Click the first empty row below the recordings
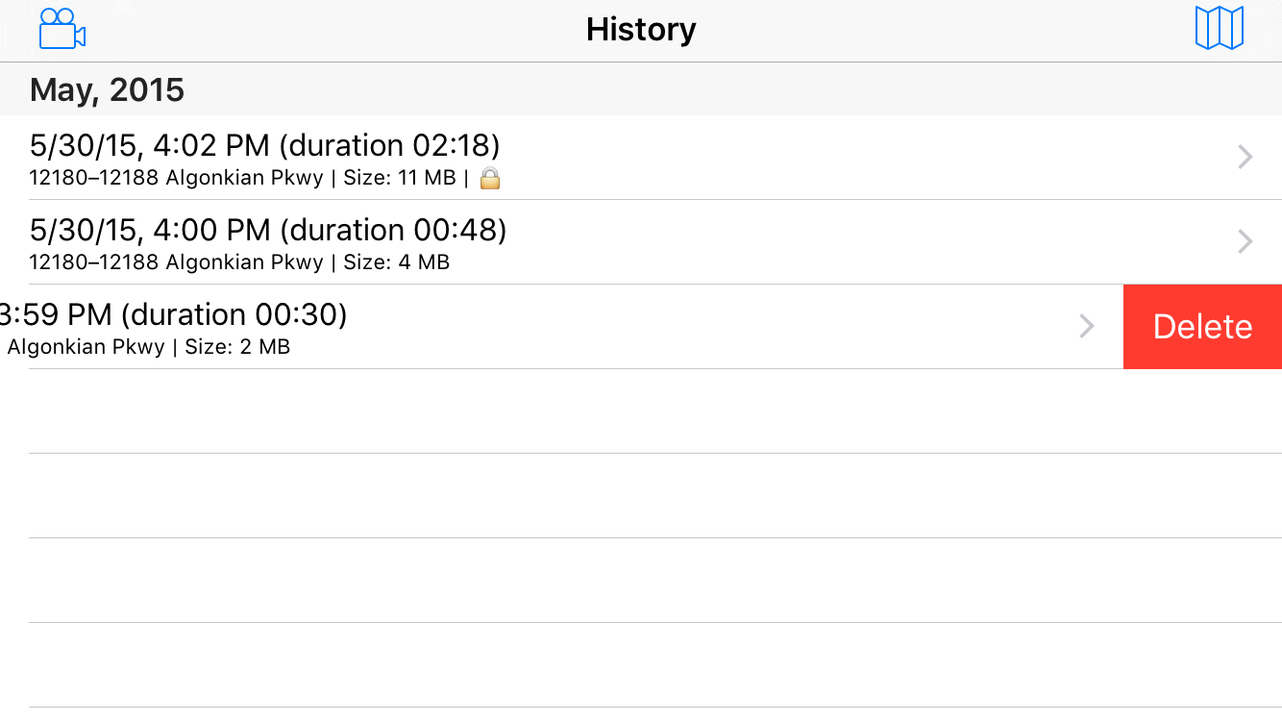 [641, 411]
